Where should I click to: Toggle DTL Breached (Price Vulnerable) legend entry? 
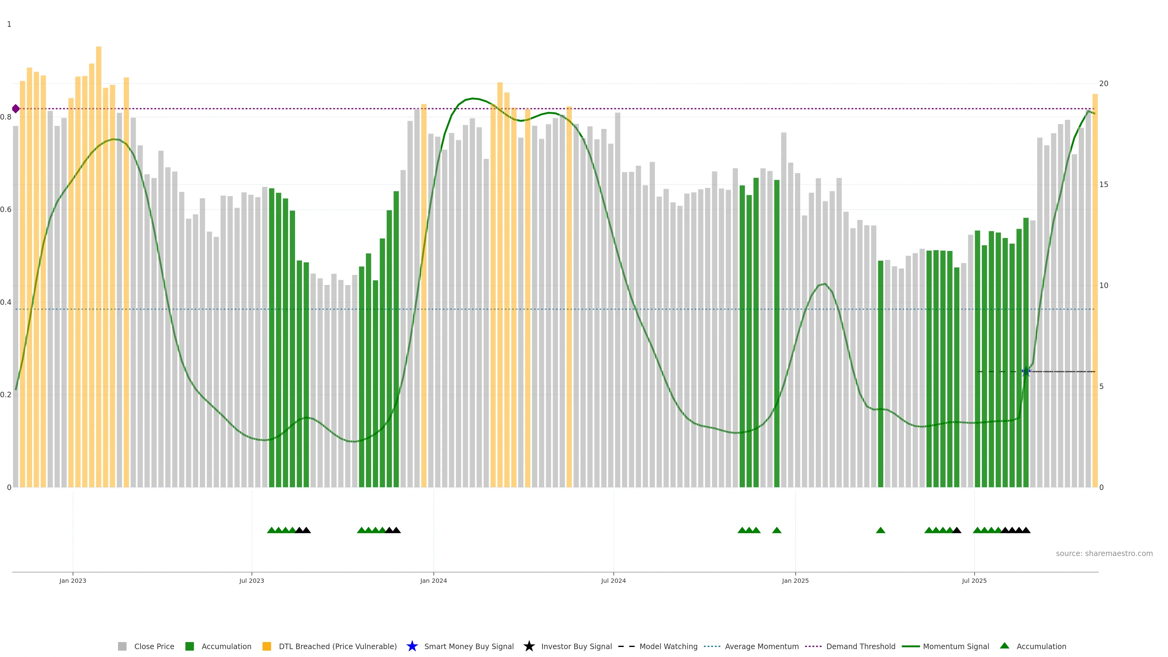pyautogui.click(x=337, y=646)
